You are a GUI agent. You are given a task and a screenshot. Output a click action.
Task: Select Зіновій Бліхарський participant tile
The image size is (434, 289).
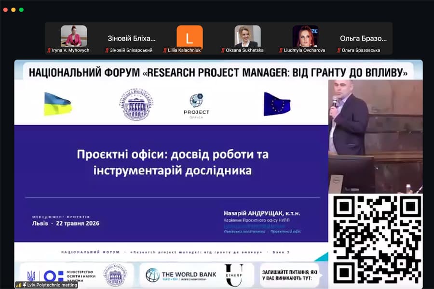pos(132,39)
